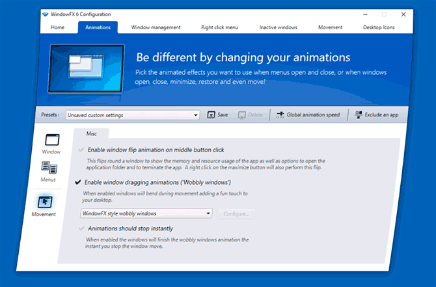Toggle Enable window dragging animations checkbox
This screenshot has width=436, height=287.
78,182
